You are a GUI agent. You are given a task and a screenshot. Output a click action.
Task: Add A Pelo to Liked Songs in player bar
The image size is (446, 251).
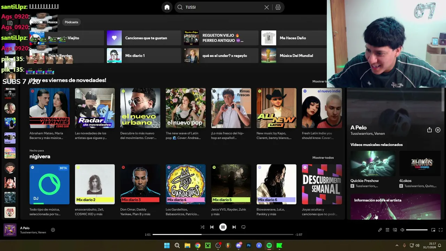point(53,230)
